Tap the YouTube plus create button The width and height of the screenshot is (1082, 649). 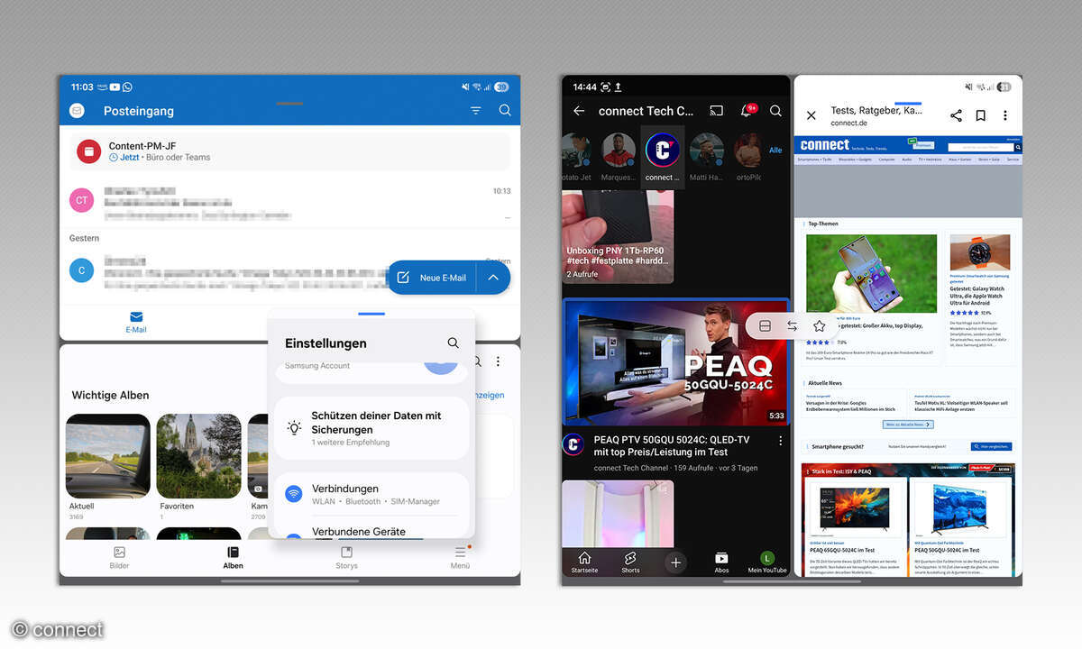[675, 562]
